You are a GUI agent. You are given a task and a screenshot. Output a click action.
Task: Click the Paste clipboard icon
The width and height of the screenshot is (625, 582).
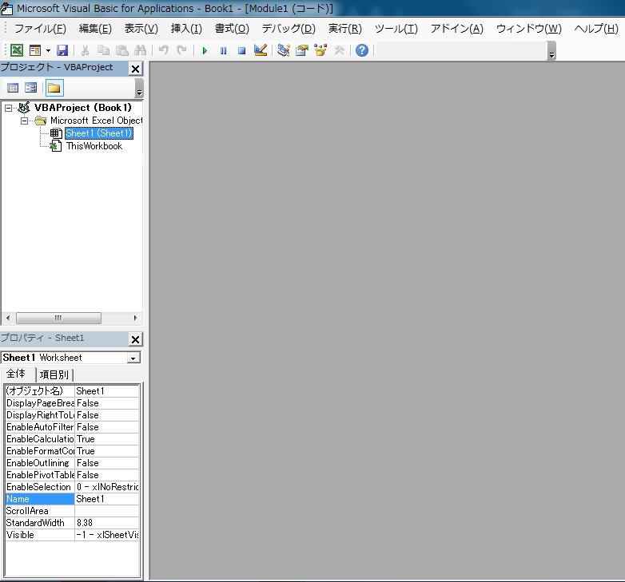click(122, 50)
